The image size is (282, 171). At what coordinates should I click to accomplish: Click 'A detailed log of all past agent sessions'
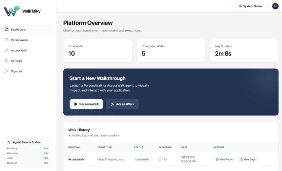coord(94,135)
